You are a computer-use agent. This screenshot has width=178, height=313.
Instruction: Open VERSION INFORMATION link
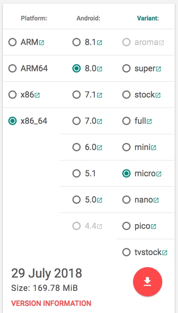51,303
